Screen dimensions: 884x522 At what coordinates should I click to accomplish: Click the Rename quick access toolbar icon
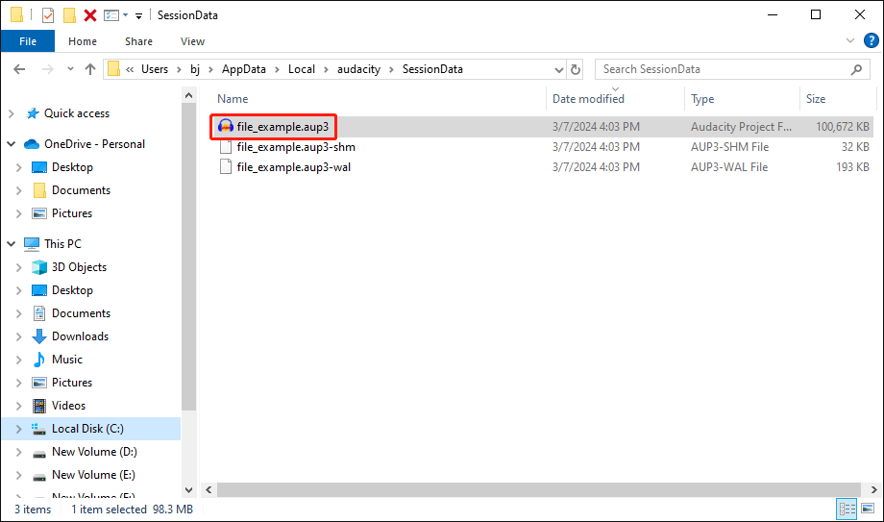tap(111, 15)
